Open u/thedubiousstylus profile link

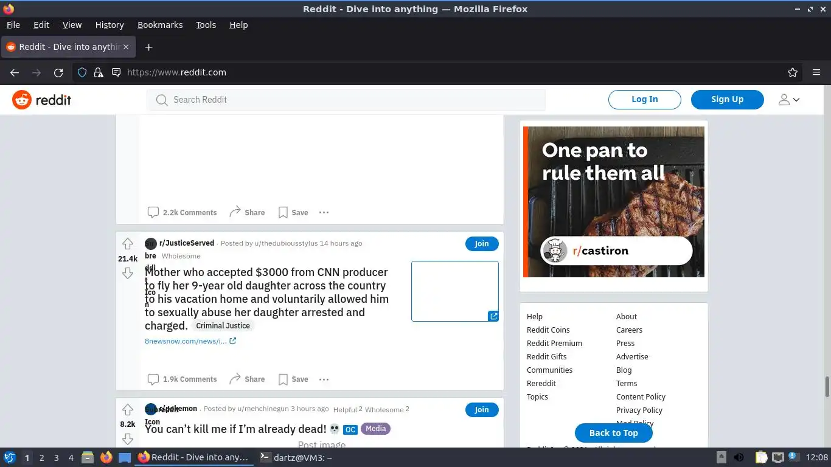tap(286, 243)
